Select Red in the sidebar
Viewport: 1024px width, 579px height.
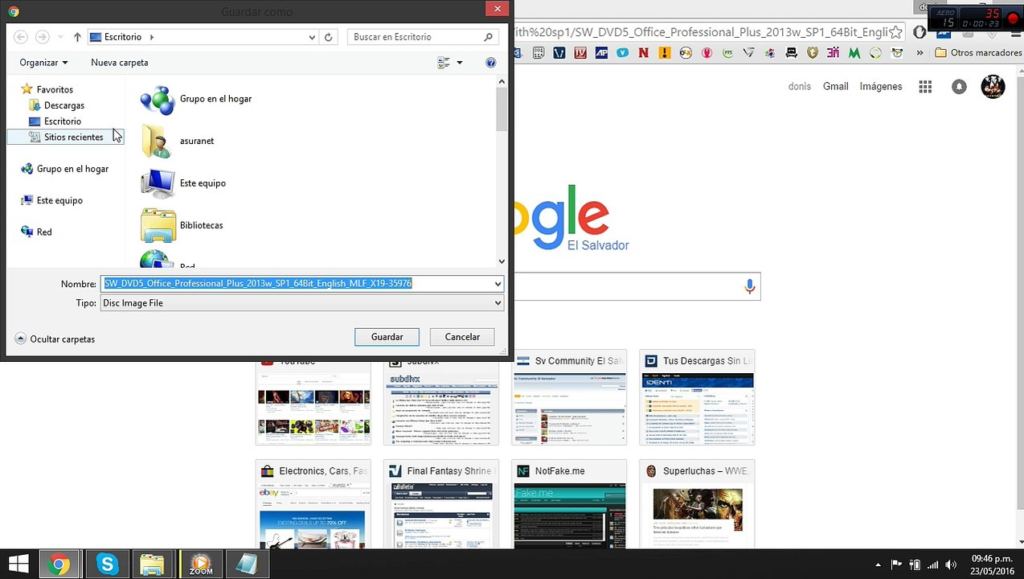click(37, 232)
